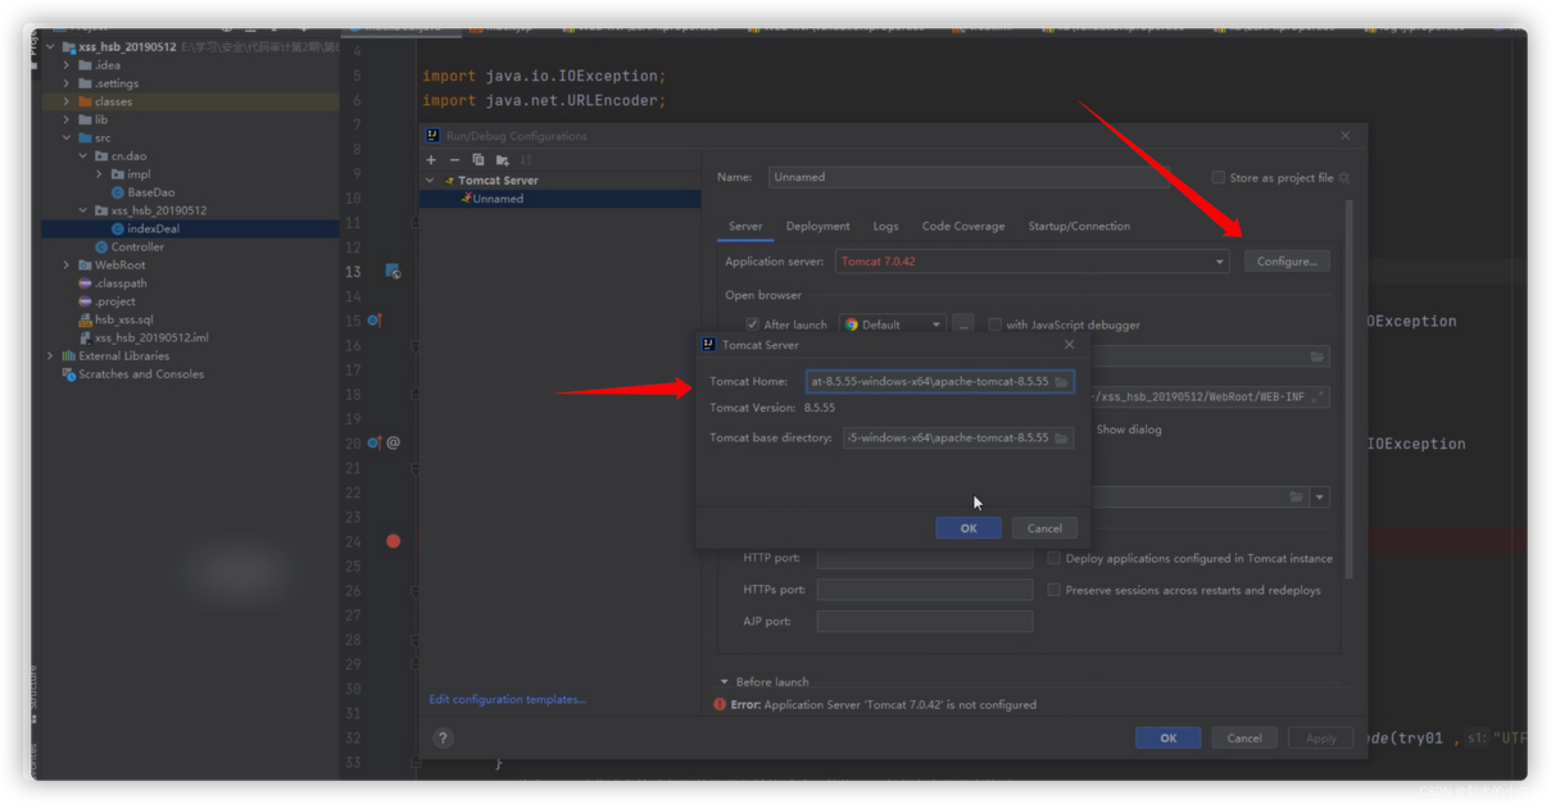1551x804 pixels.
Task: Click ellipsis button next to Default browser
Action: [963, 324]
